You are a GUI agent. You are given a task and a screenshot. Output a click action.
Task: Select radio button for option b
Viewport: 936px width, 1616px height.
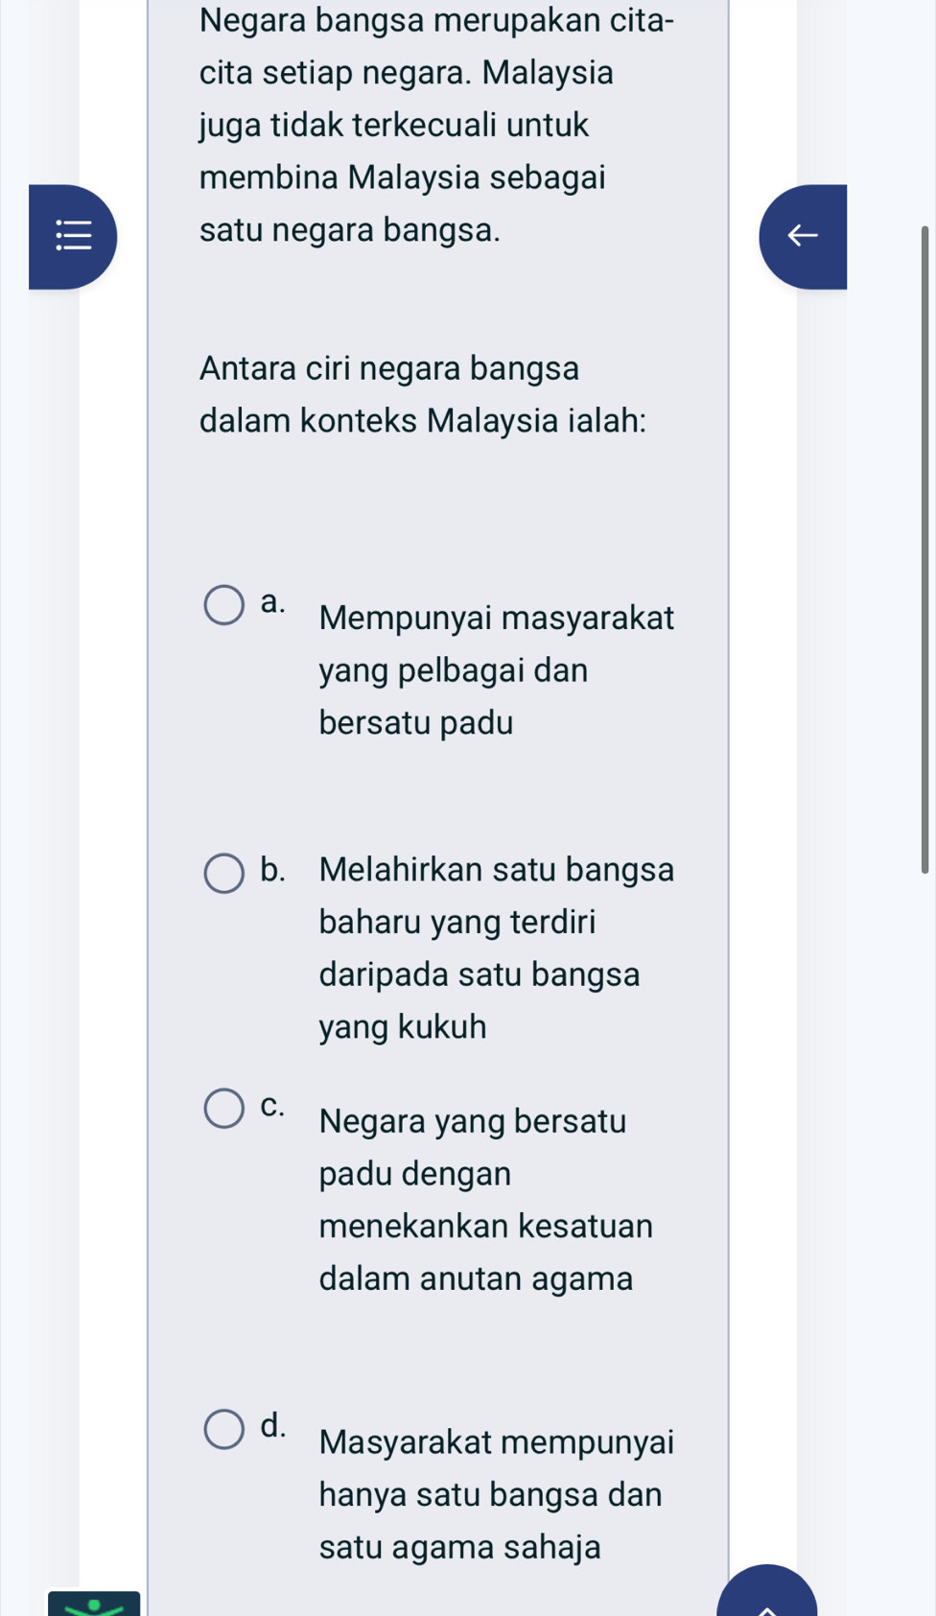224,874
